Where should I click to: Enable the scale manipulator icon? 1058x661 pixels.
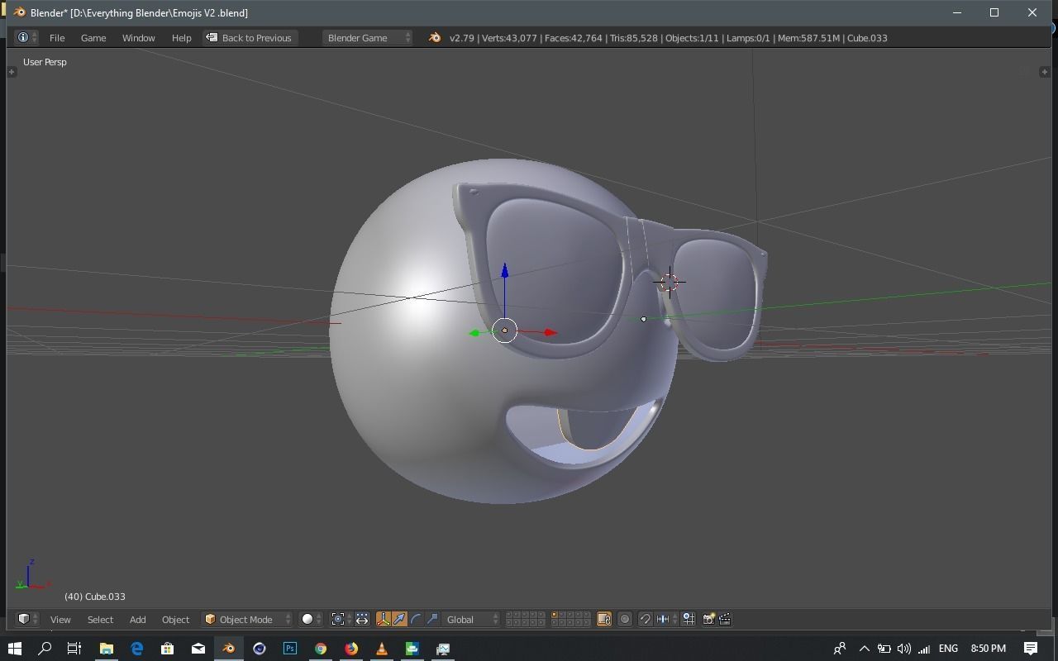point(432,619)
